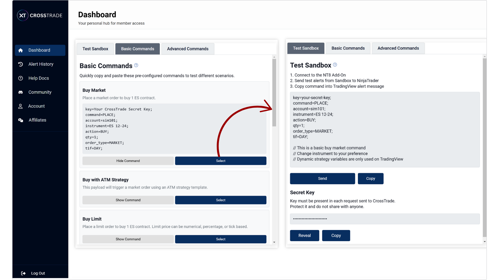Go to Help Docs in sidebar

(40, 78)
